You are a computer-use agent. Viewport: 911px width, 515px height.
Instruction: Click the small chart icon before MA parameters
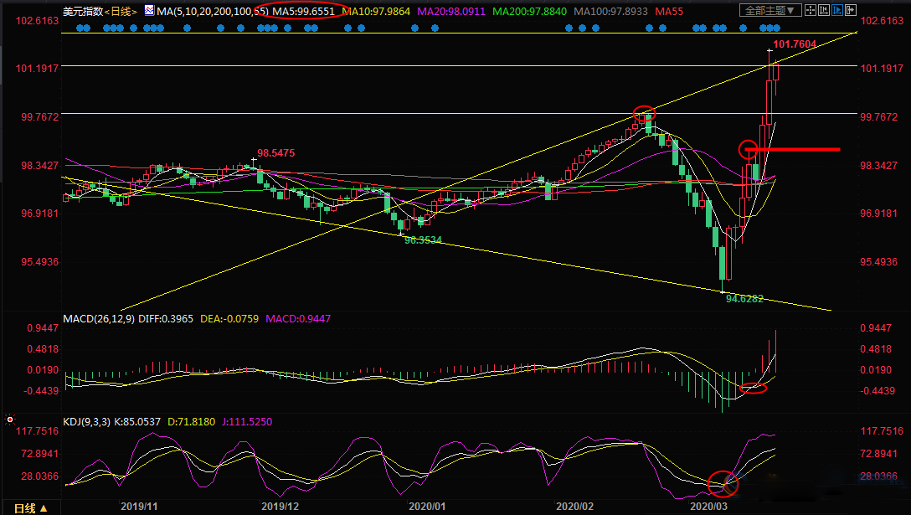point(148,11)
